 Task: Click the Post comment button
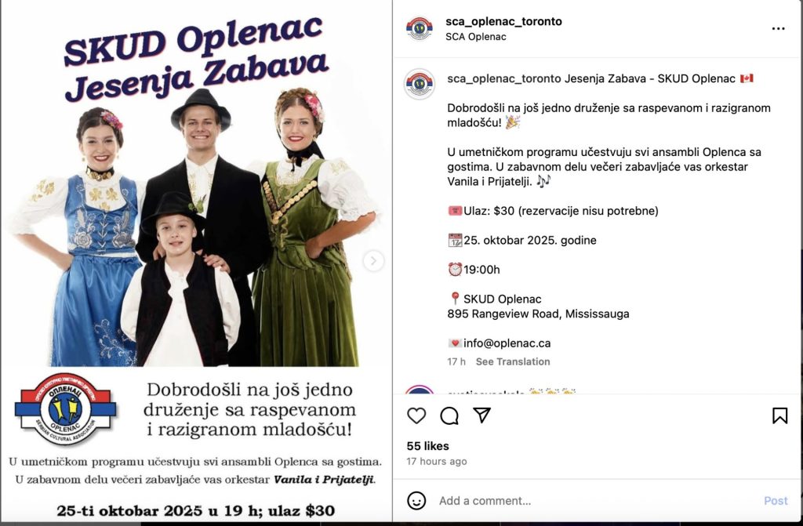776,501
